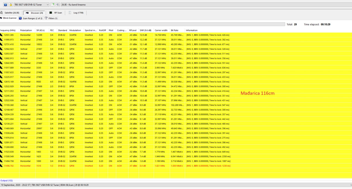Click the signal icon of row 12225.917
The height and width of the screenshot is (189, 352).
(1, 77)
